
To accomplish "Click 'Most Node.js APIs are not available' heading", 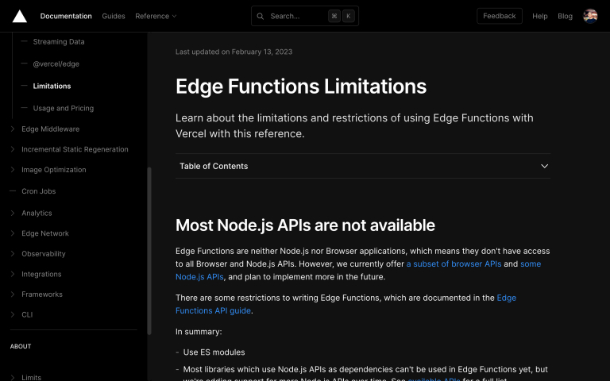I will [x=305, y=225].
